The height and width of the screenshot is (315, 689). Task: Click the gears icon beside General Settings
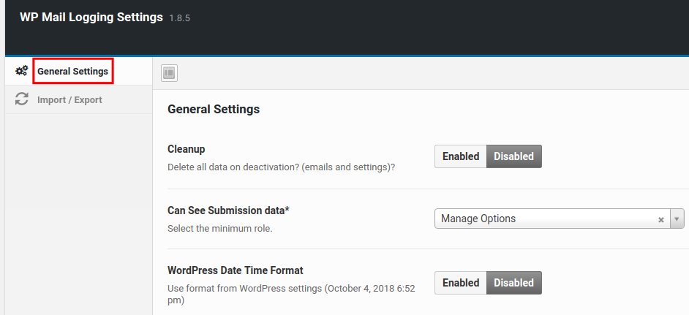point(22,71)
